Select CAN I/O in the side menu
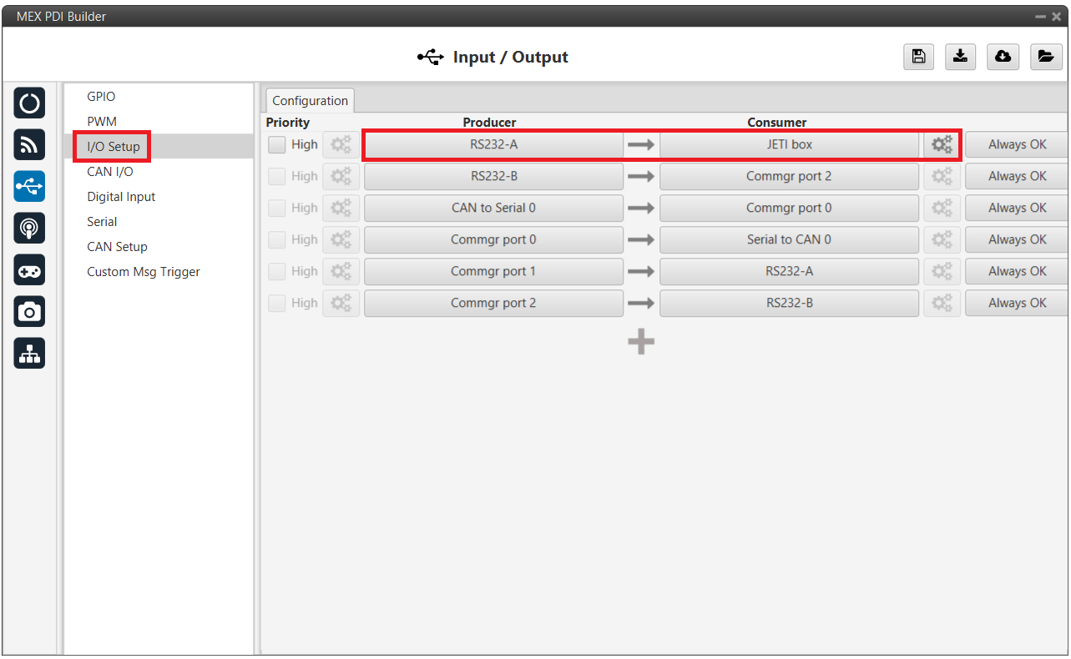Screen dimensions: 1071x659 109,172
